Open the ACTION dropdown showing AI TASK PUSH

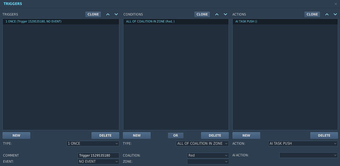click(303, 144)
